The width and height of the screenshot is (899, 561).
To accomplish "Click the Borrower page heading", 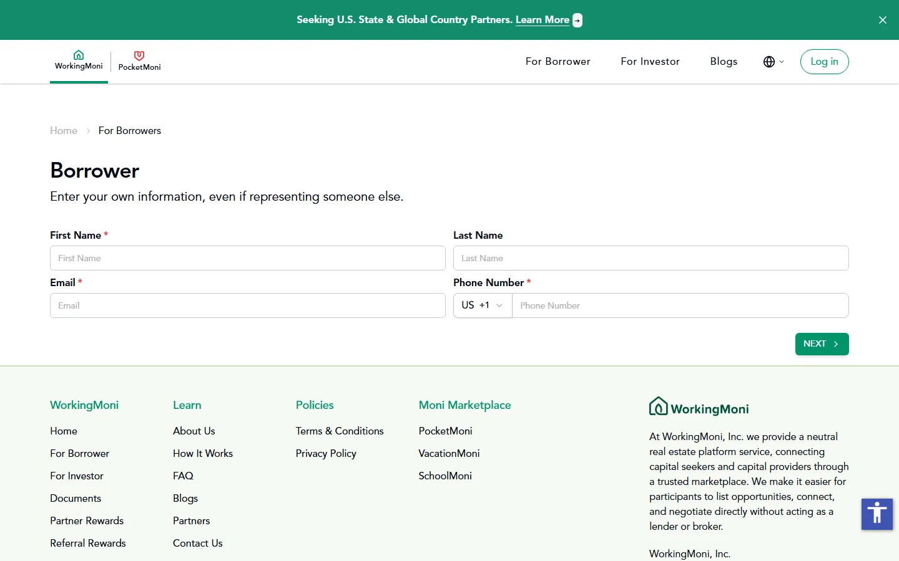I will click(x=95, y=170).
